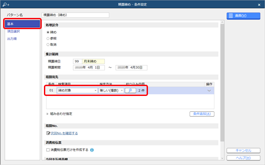Select the 参照 radio button
Viewport: 265px width, 165px height.
48,39
